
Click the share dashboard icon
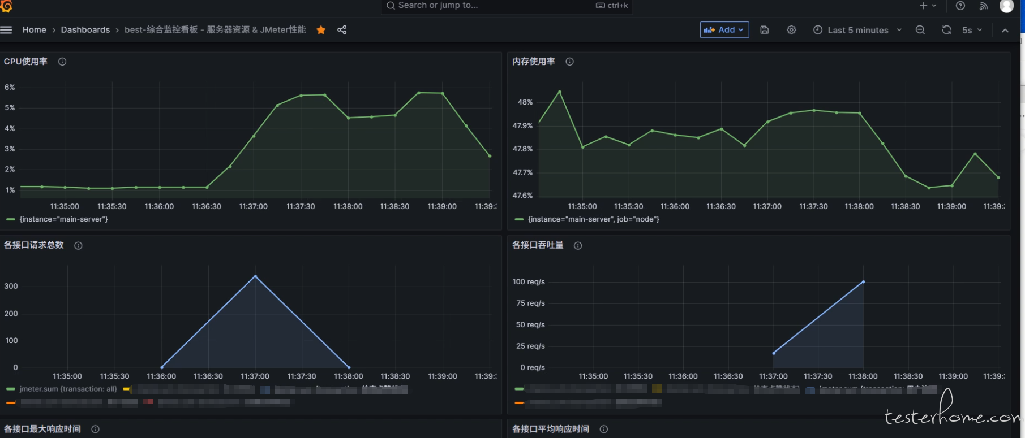342,30
